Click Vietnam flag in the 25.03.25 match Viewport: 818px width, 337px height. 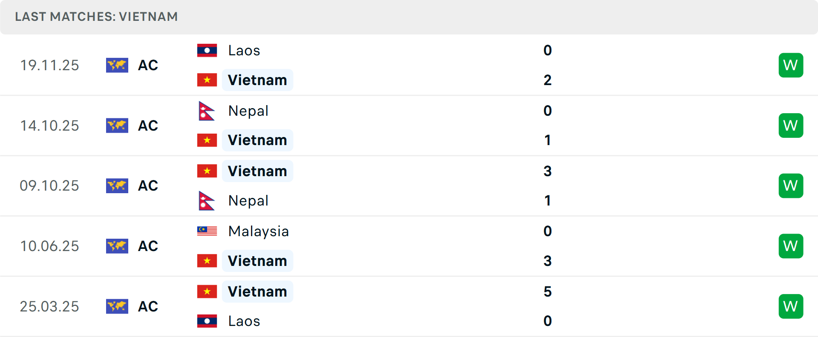point(207,291)
